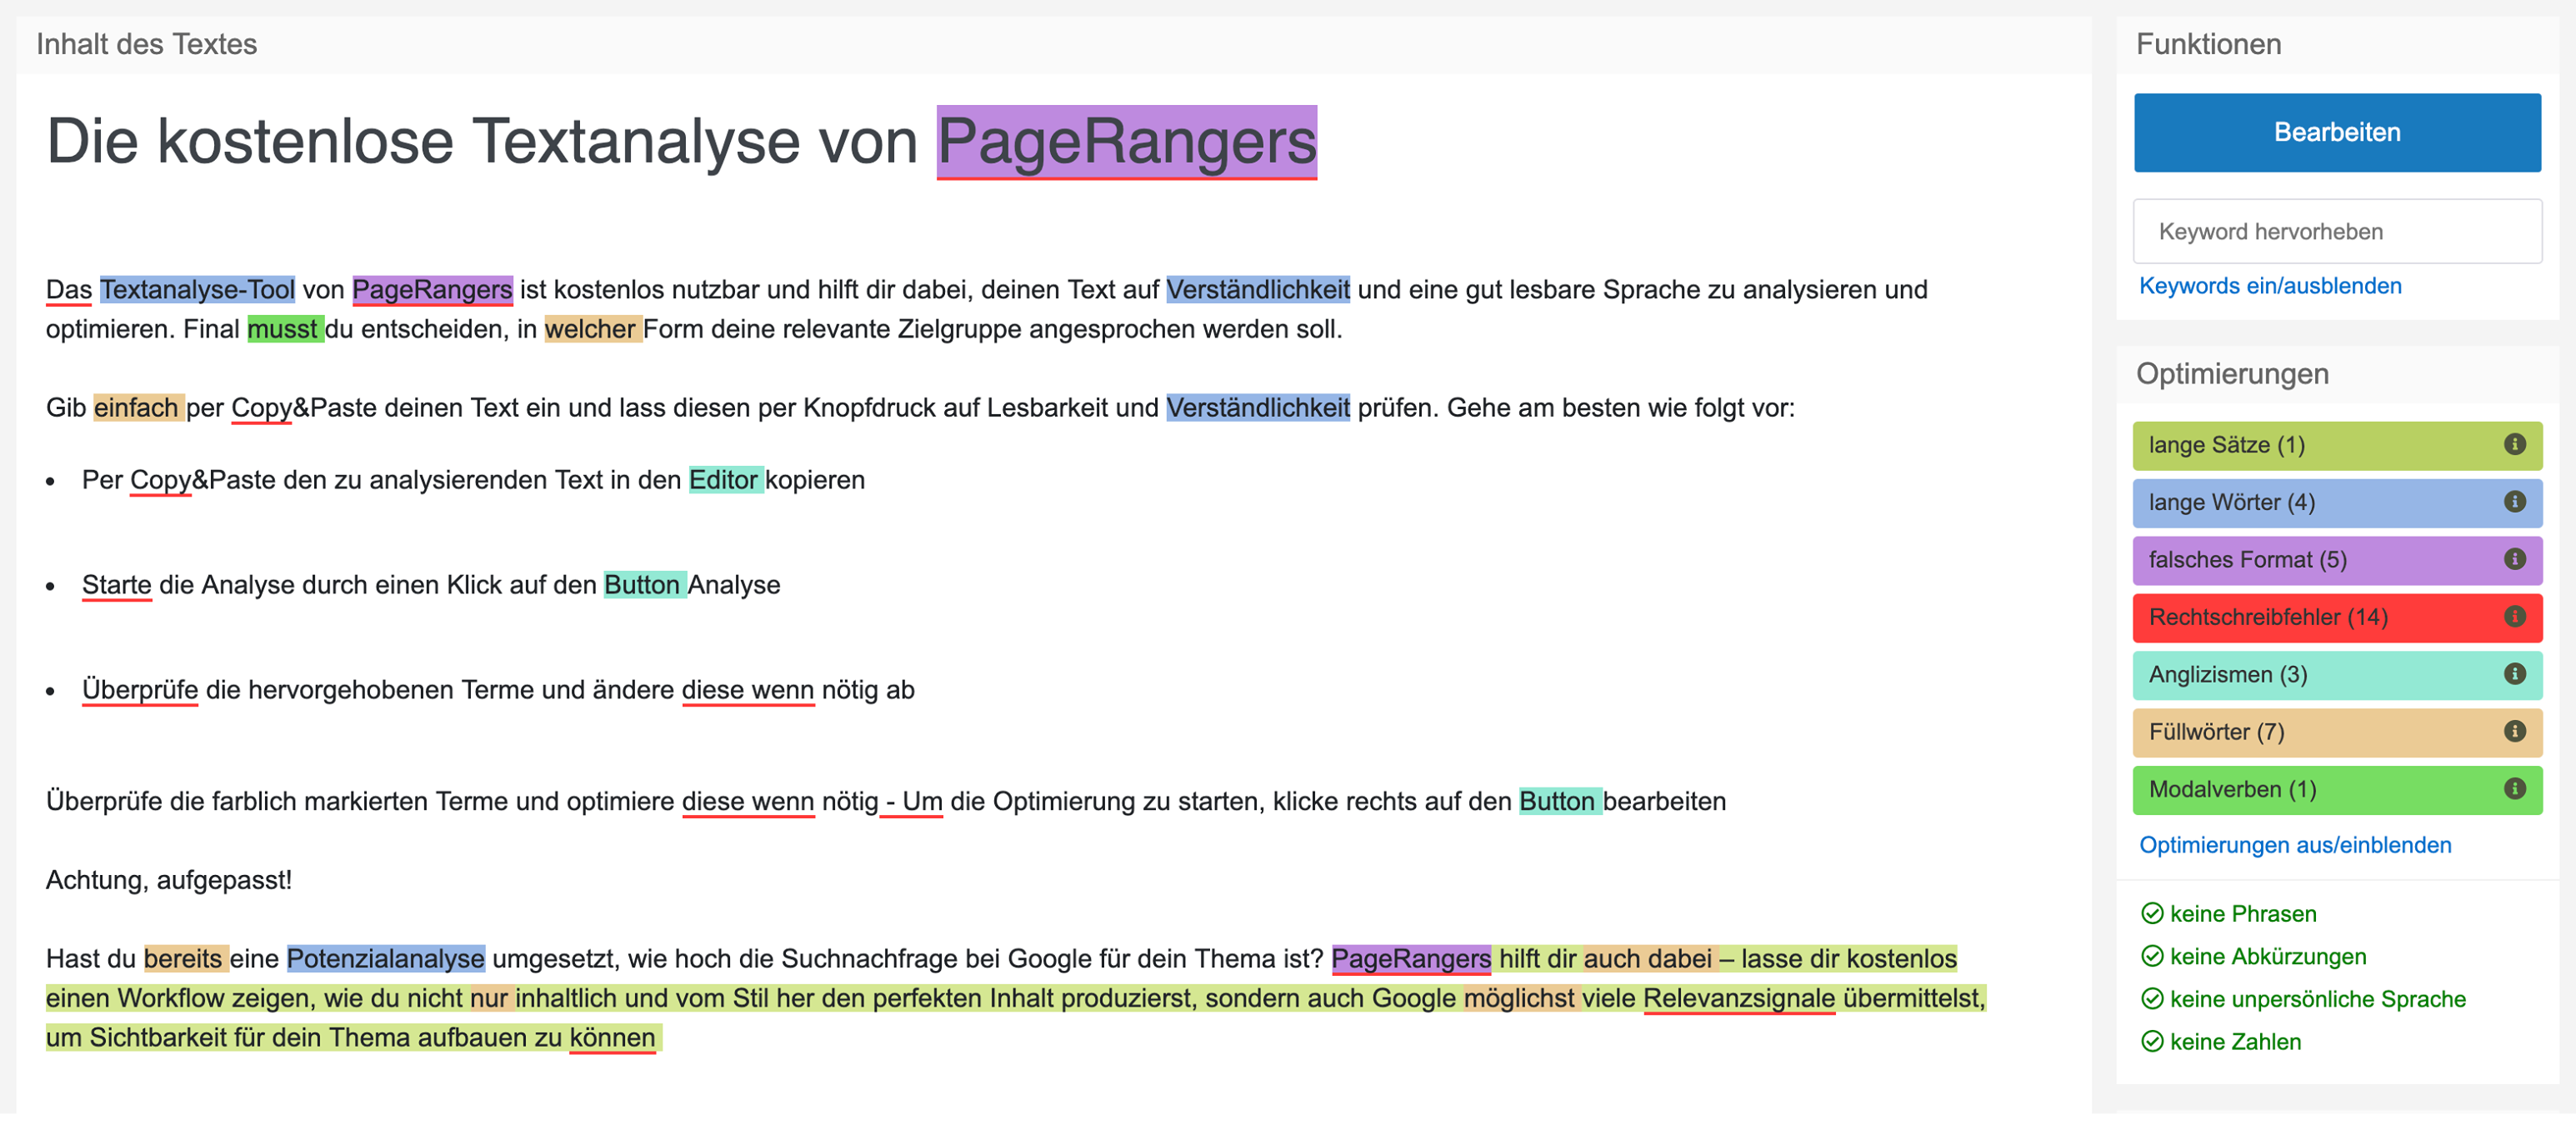
Task: Select the Füllwörter (7) bar
Action: (x=2336, y=732)
